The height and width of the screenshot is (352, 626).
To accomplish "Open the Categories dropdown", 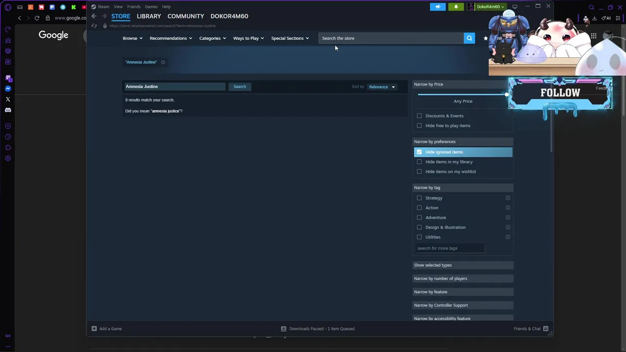I will tap(213, 38).
